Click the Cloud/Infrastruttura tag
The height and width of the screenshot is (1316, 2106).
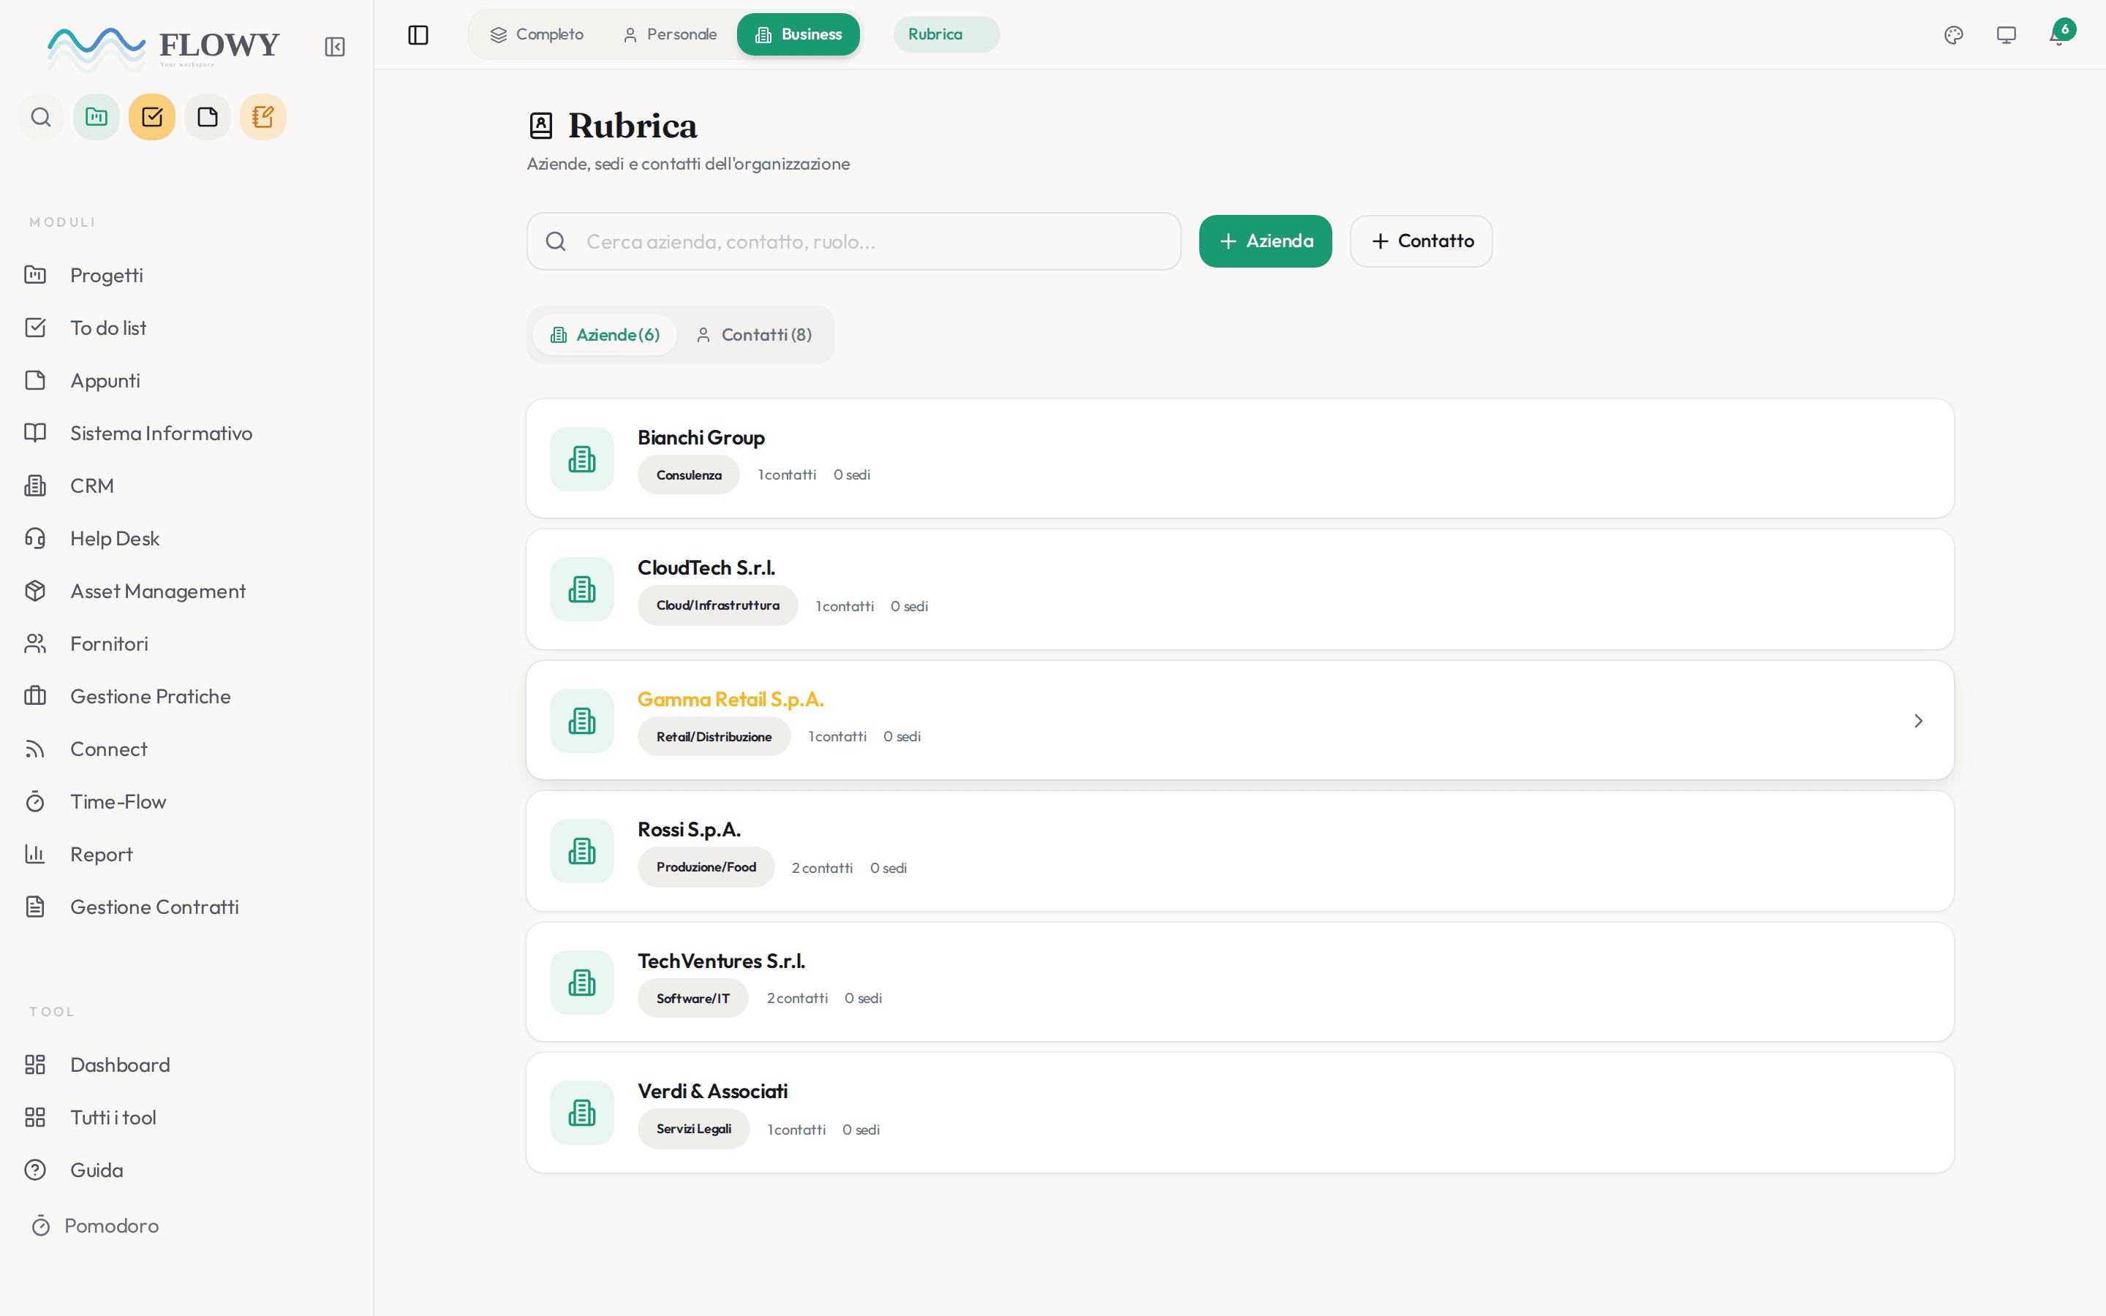718,606
